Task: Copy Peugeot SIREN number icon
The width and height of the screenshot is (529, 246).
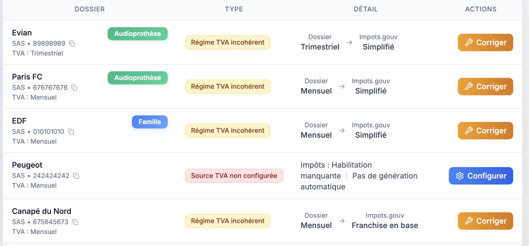Action: pos(76,176)
